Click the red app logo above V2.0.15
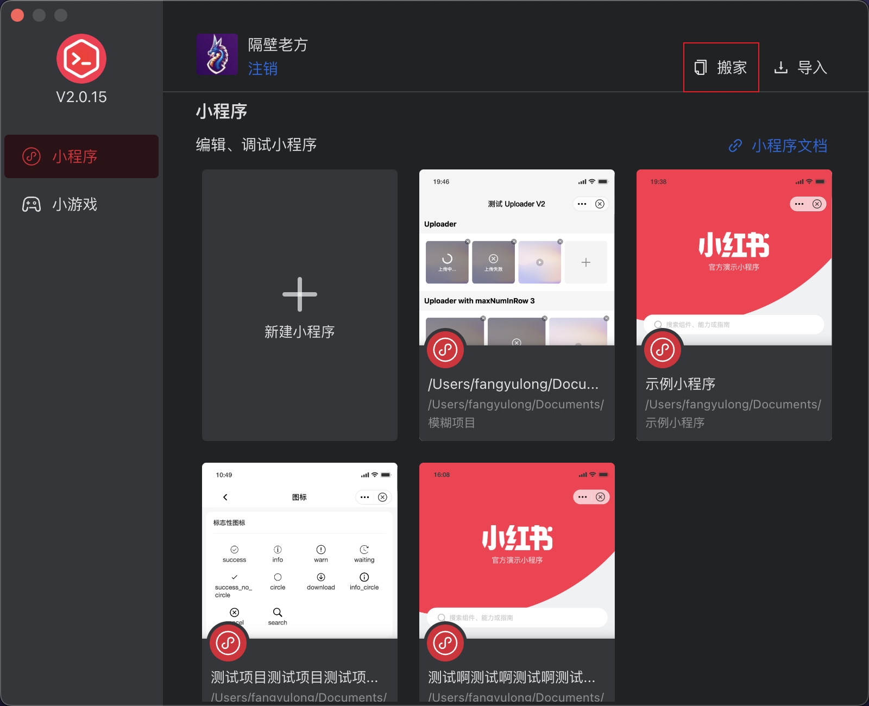The height and width of the screenshot is (706, 869). tap(81, 59)
